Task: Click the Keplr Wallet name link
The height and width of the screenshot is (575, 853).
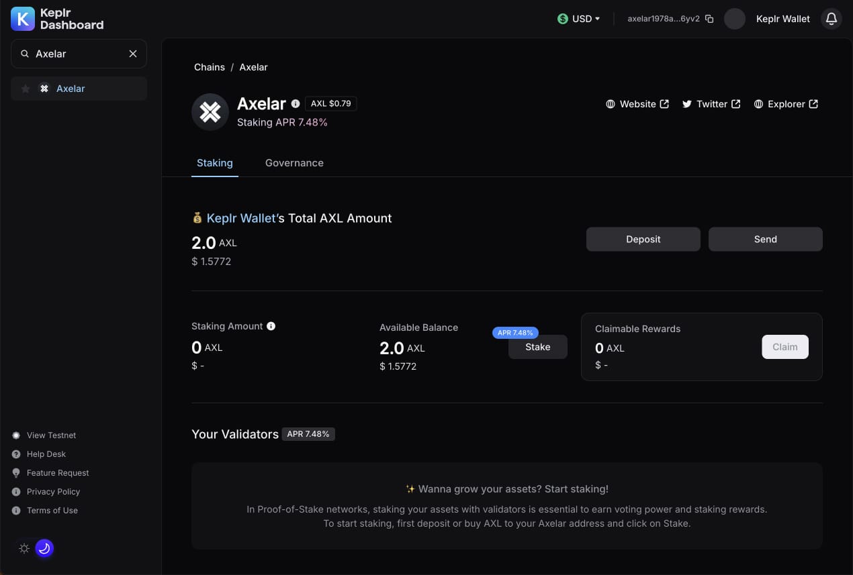Action: coord(242,218)
